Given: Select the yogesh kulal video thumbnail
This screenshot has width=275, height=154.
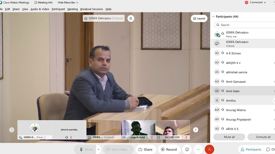Looking at the screenshot, I should click(138, 130).
